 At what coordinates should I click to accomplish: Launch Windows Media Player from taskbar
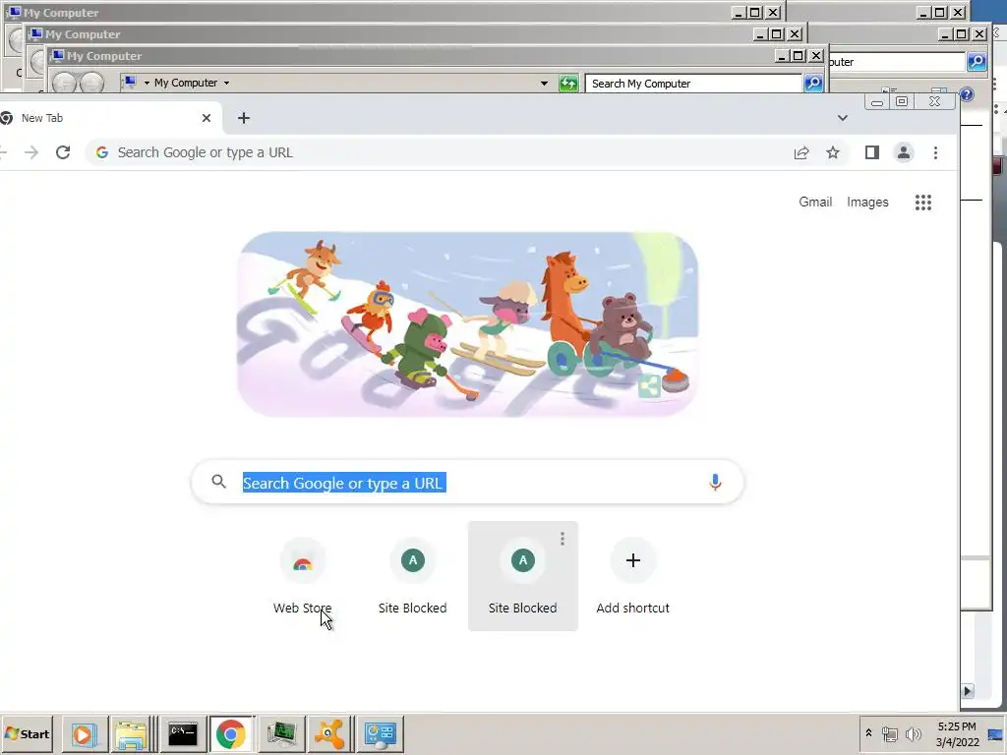point(84,733)
